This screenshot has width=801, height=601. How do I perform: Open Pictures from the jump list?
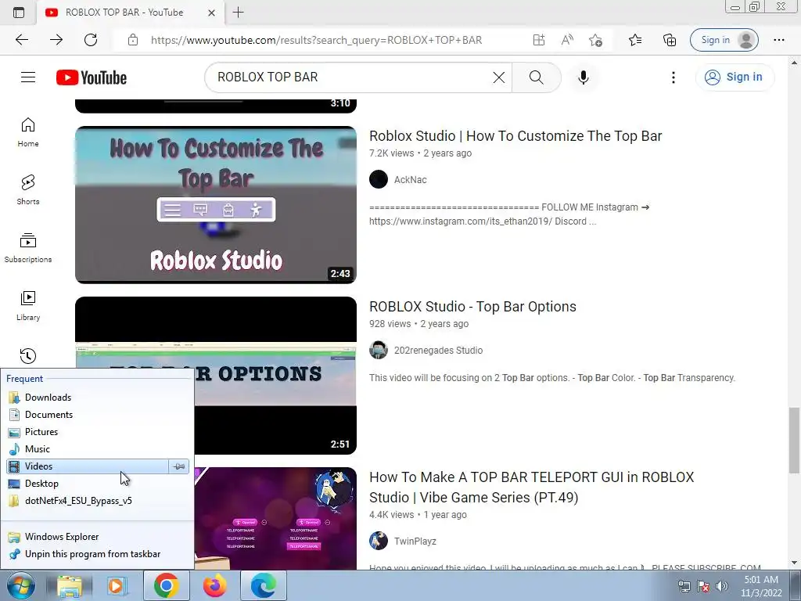click(x=98, y=432)
